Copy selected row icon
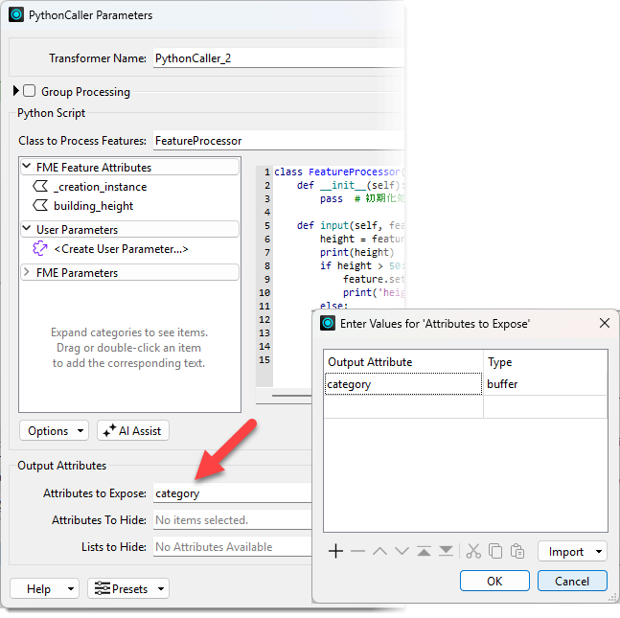 click(495, 551)
